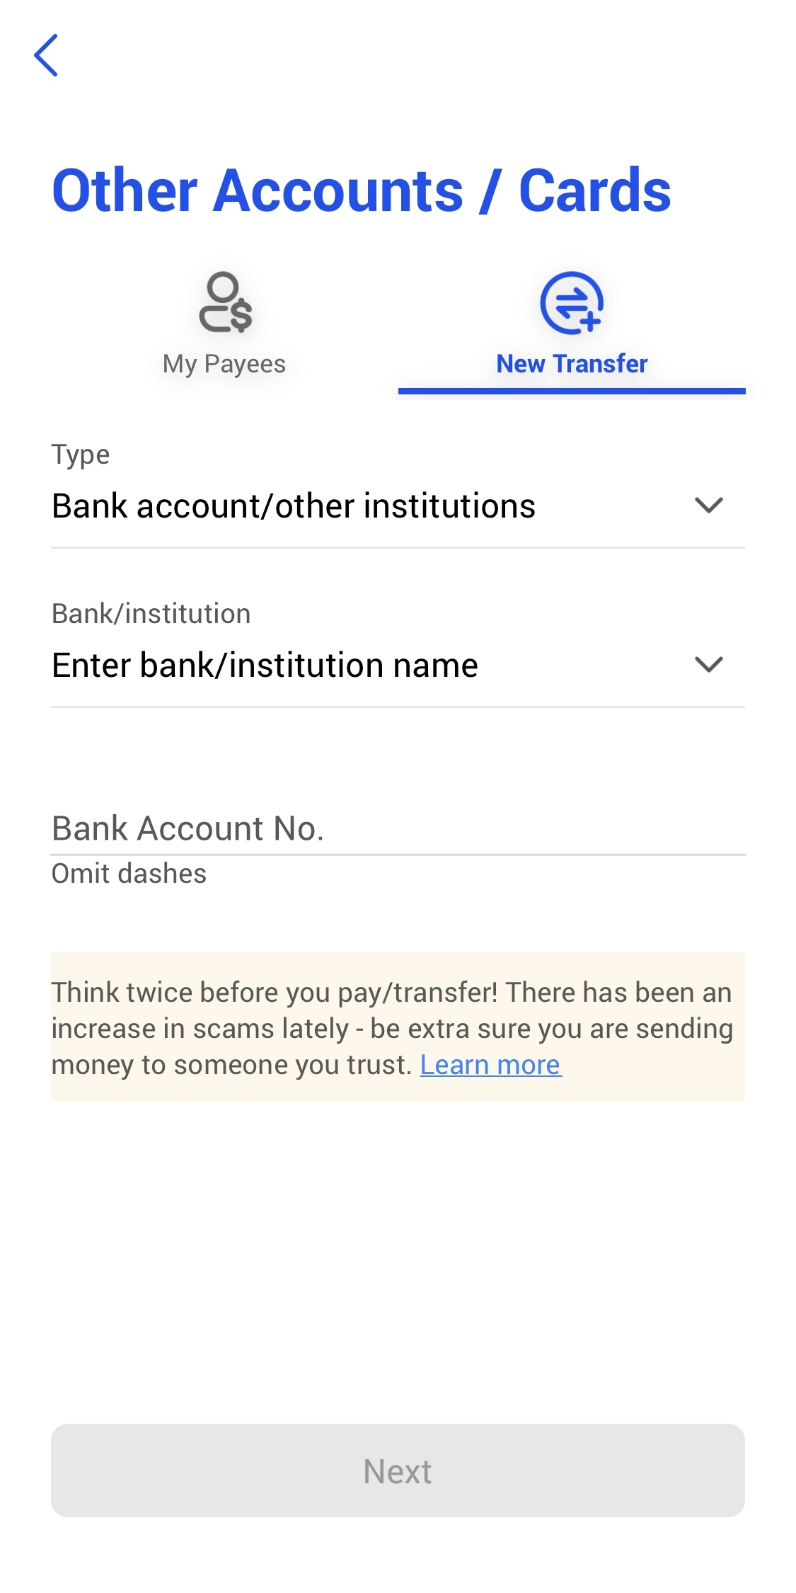The image size is (796, 1593).
Task: Switch to the My Payees tab label
Action: coord(224,364)
